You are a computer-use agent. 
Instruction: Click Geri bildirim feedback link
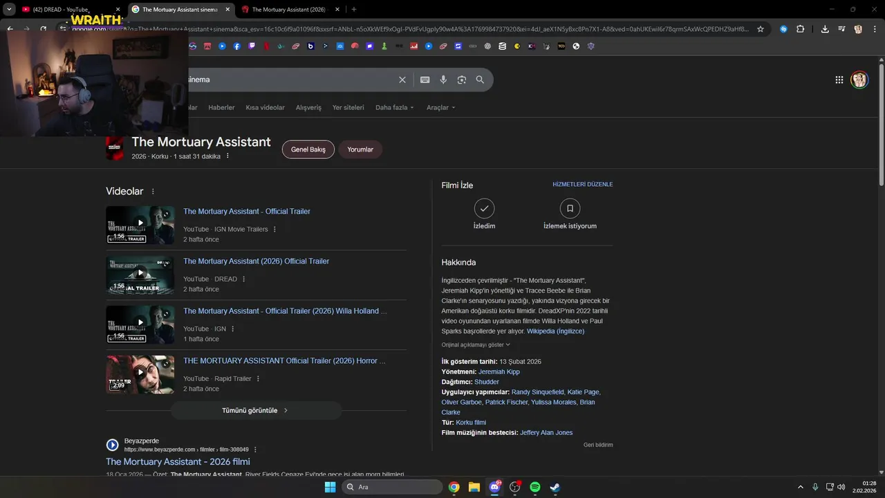tap(598, 445)
